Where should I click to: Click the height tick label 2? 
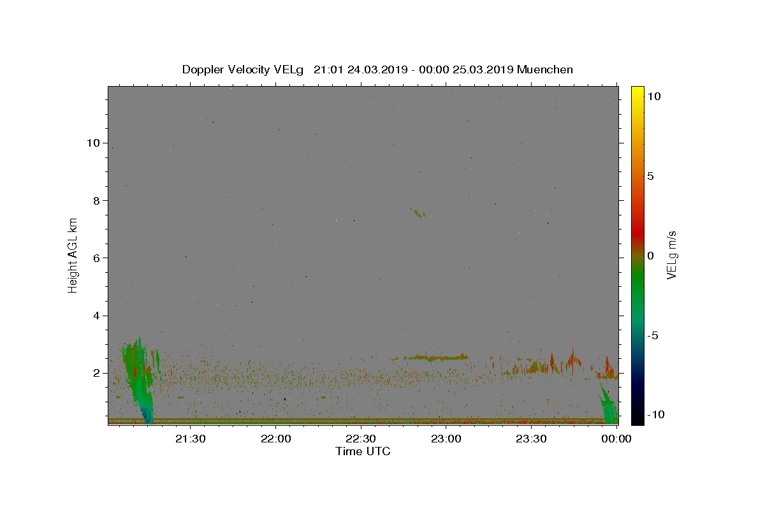[95, 373]
